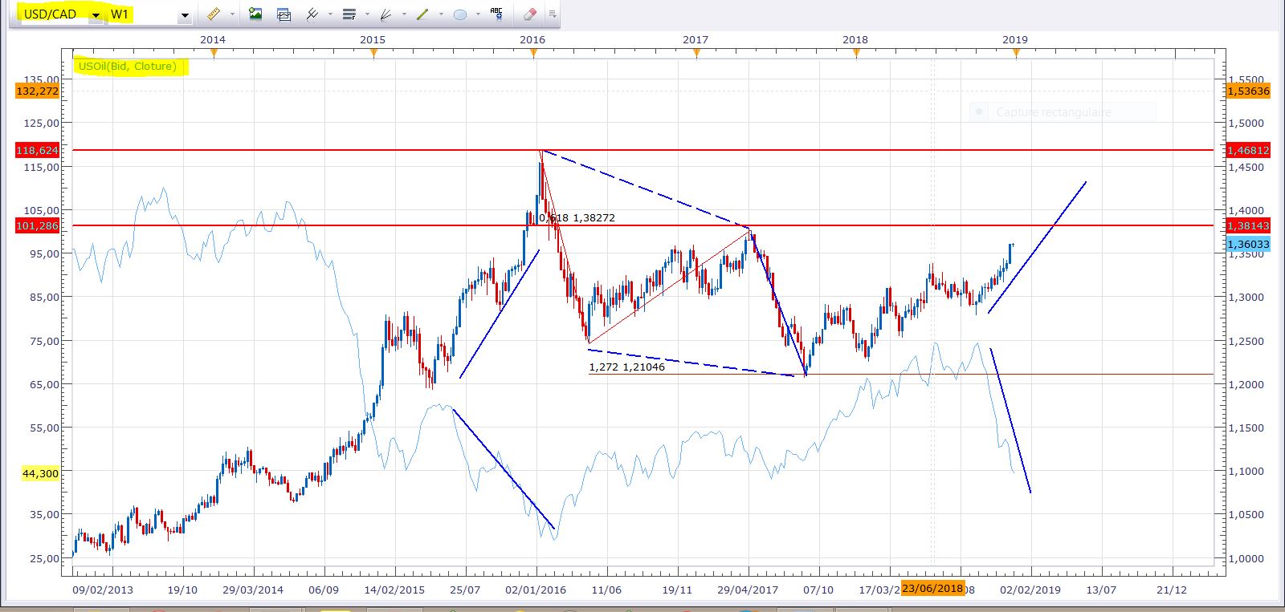Select the fan lines drawing tool
Image resolution: width=1285 pixels, height=612 pixels.
tap(385, 14)
